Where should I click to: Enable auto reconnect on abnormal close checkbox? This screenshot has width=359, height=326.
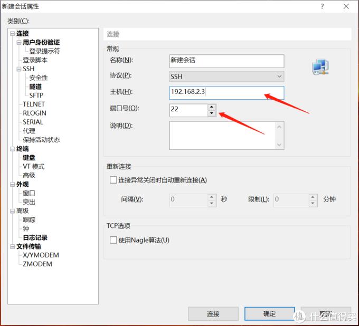pos(113,180)
